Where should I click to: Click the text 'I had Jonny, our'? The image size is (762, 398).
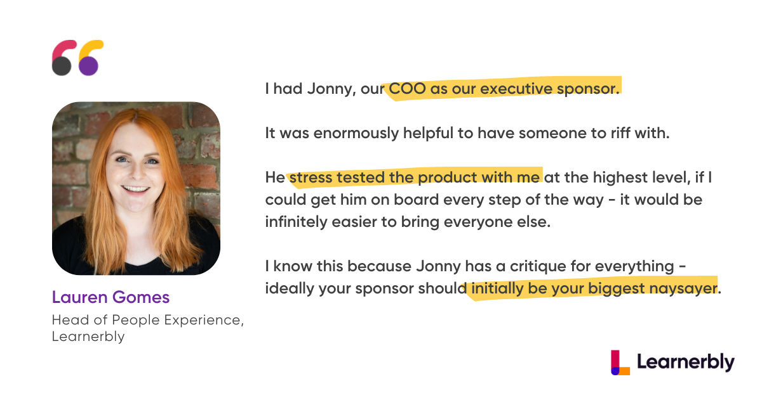pyautogui.click(x=324, y=89)
